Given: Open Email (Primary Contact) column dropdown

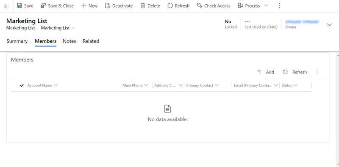Looking at the screenshot, I should [x=276, y=85].
